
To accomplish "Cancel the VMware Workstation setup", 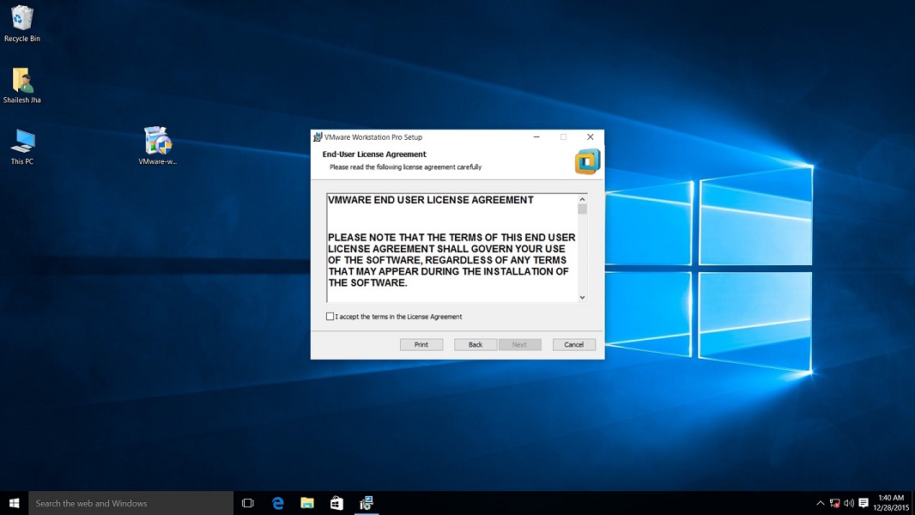I will click(573, 345).
